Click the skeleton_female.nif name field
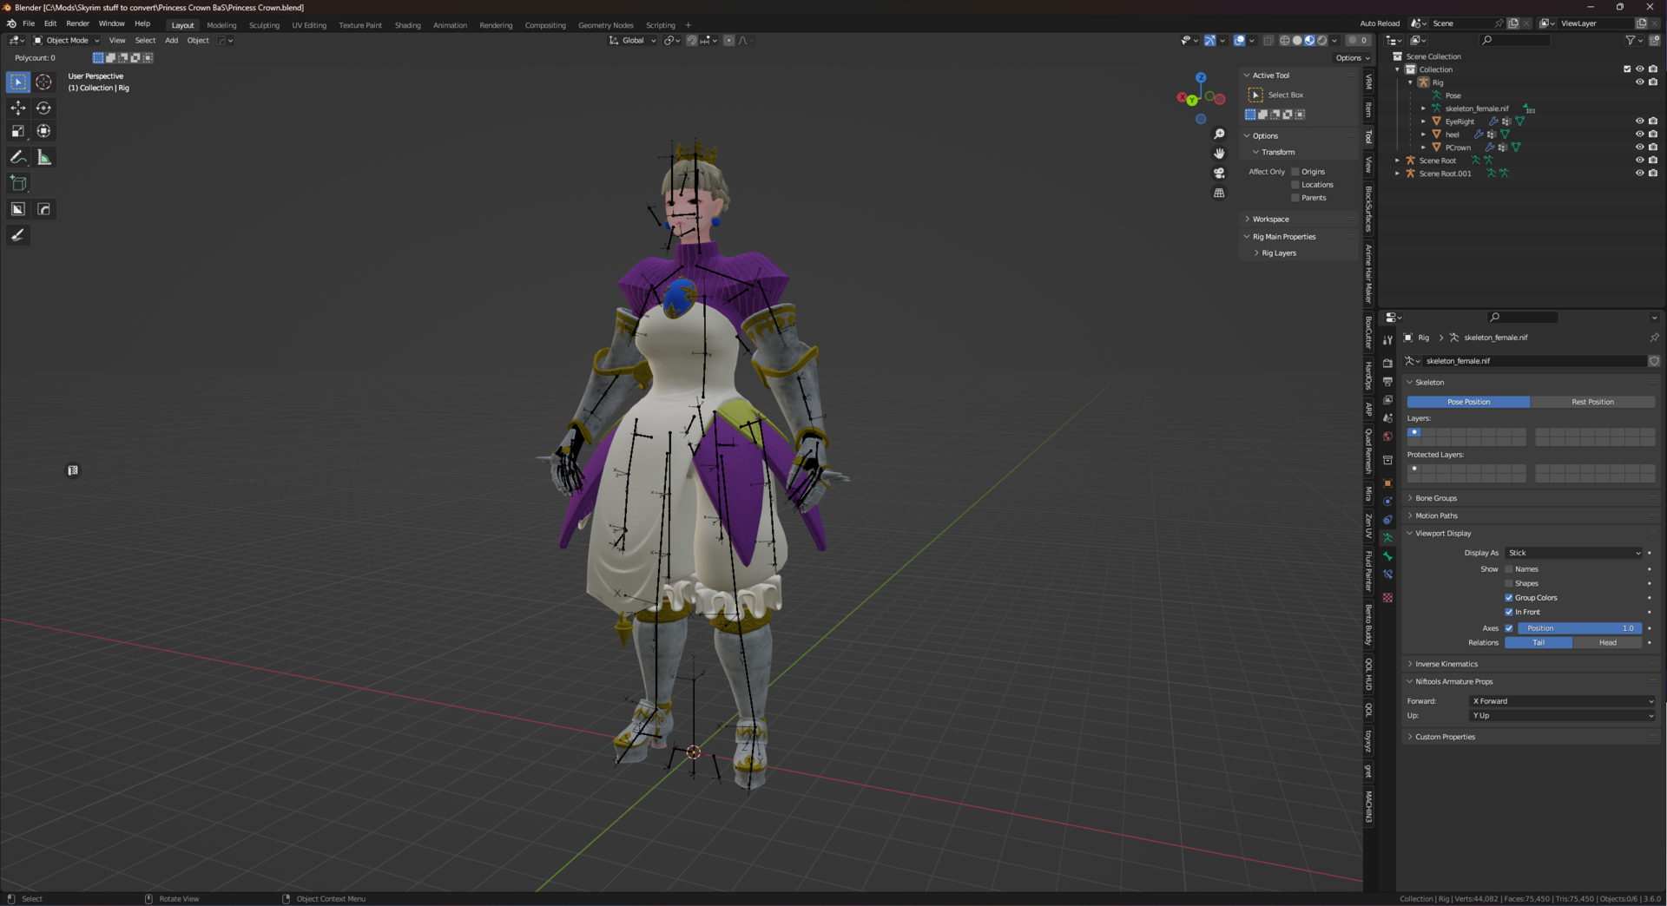Viewport: 1667px width, 906px height. [x=1533, y=361]
